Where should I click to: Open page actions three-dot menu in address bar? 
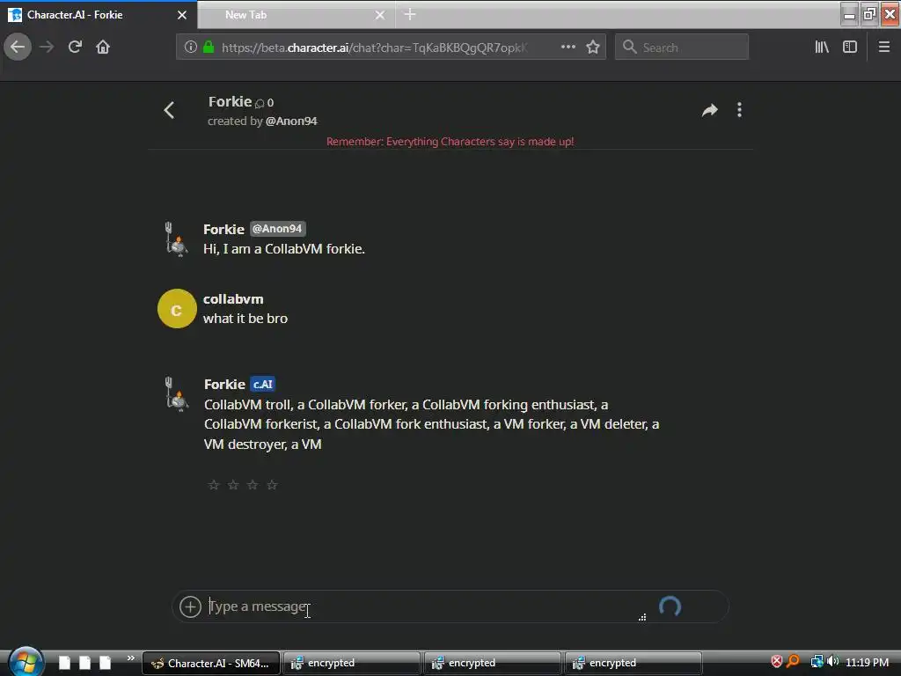click(568, 48)
